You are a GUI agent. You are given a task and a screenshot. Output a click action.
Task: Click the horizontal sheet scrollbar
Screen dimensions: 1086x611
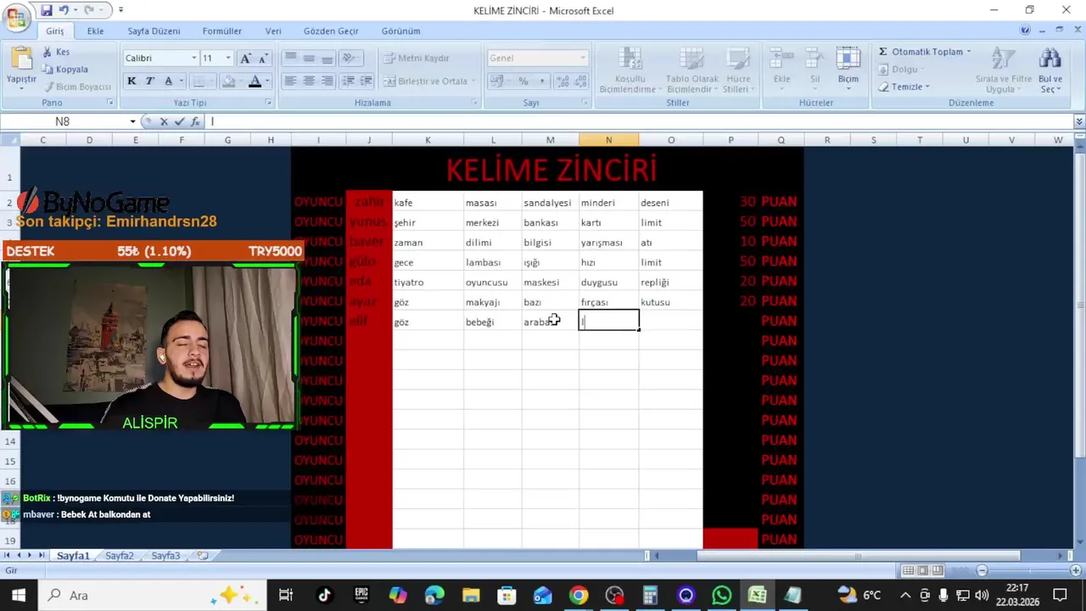[857, 556]
